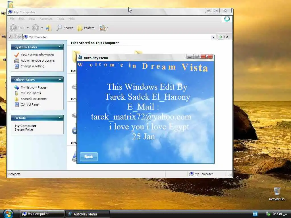This screenshot has height=218, width=291.
Task: Close the AutoPlay Menu window
Action: tap(207, 56)
